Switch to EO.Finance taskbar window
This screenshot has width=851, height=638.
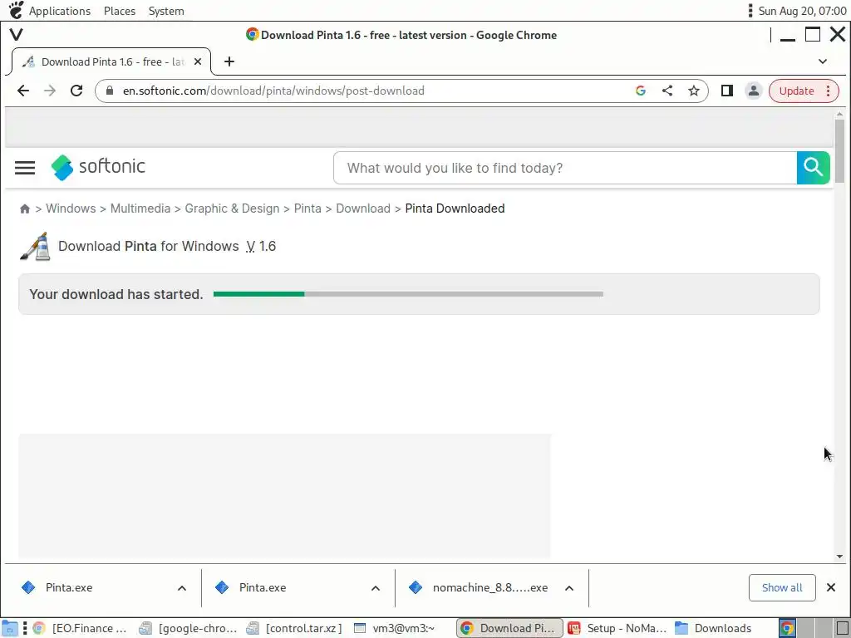[x=80, y=628]
